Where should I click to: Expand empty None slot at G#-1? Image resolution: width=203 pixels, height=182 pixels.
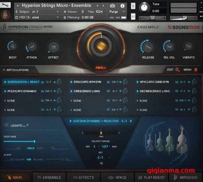click(138, 101)
